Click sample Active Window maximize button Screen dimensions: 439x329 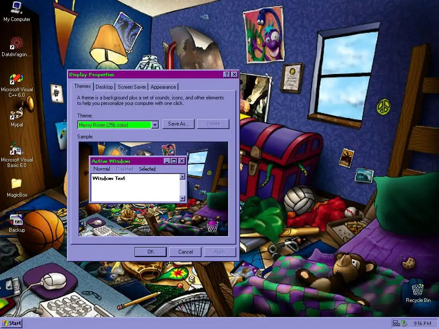pyautogui.click(x=174, y=161)
